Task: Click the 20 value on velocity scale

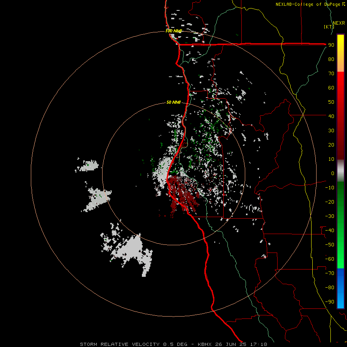Action: click(331, 145)
